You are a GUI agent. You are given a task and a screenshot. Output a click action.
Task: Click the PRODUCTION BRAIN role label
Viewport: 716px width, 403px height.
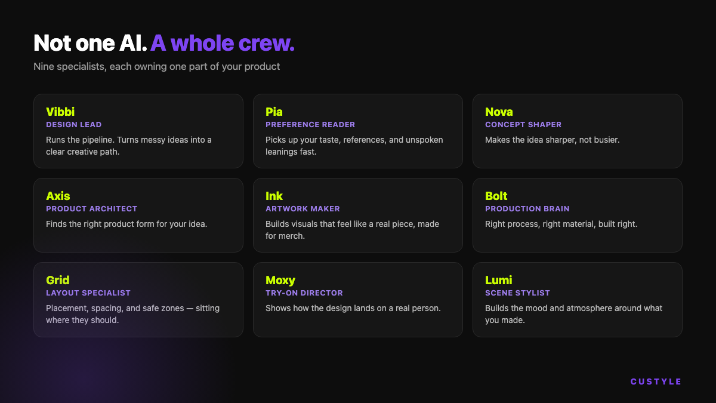527,209
